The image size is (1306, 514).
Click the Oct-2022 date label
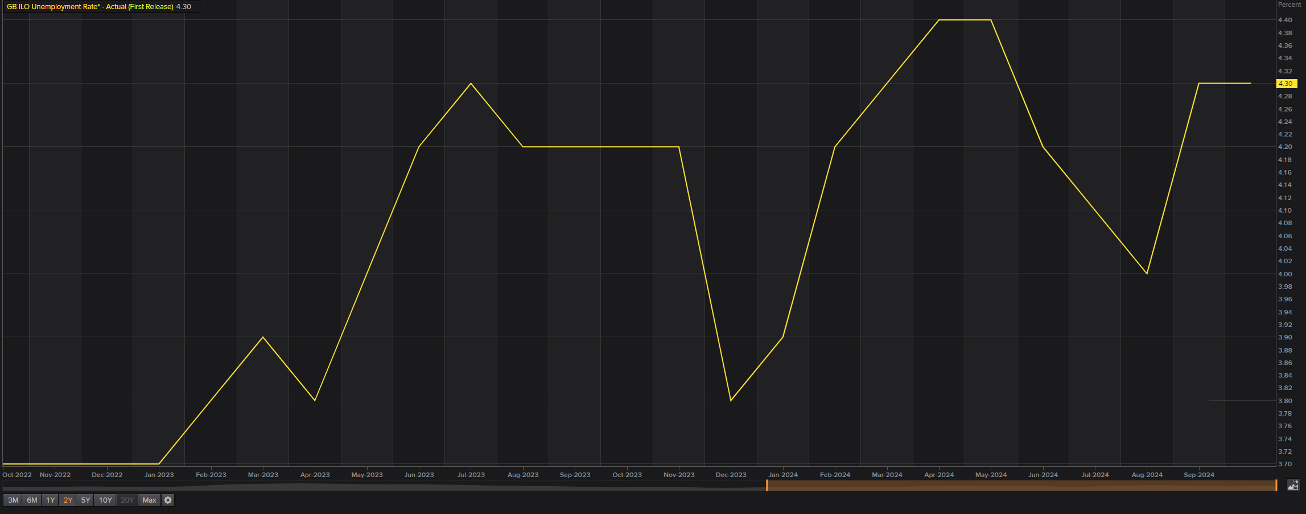pyautogui.click(x=17, y=475)
